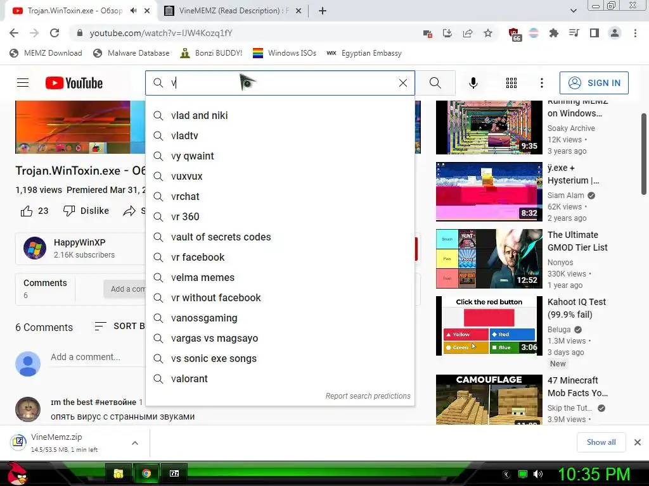Open the tab search chevron

573,11
